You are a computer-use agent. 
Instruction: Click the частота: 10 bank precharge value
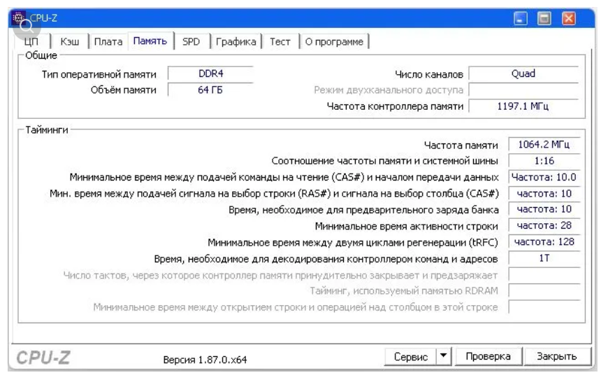point(544,210)
